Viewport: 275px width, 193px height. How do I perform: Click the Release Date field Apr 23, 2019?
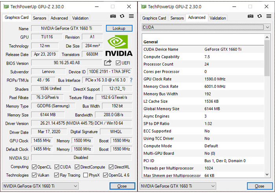[45, 54]
